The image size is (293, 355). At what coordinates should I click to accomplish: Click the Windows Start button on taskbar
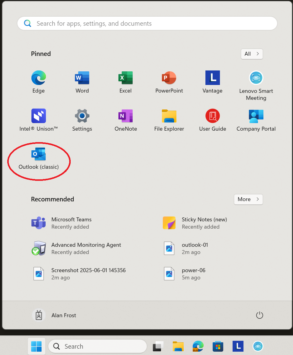click(36, 346)
